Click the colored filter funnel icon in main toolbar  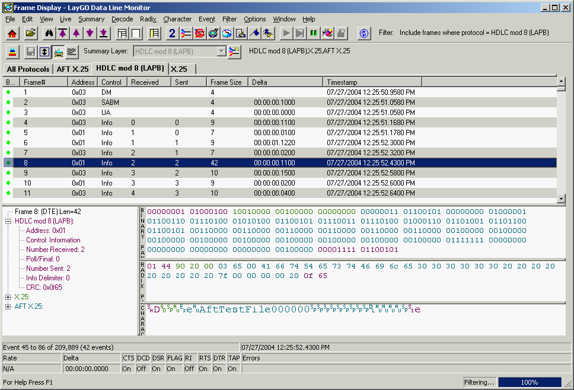pos(186,33)
